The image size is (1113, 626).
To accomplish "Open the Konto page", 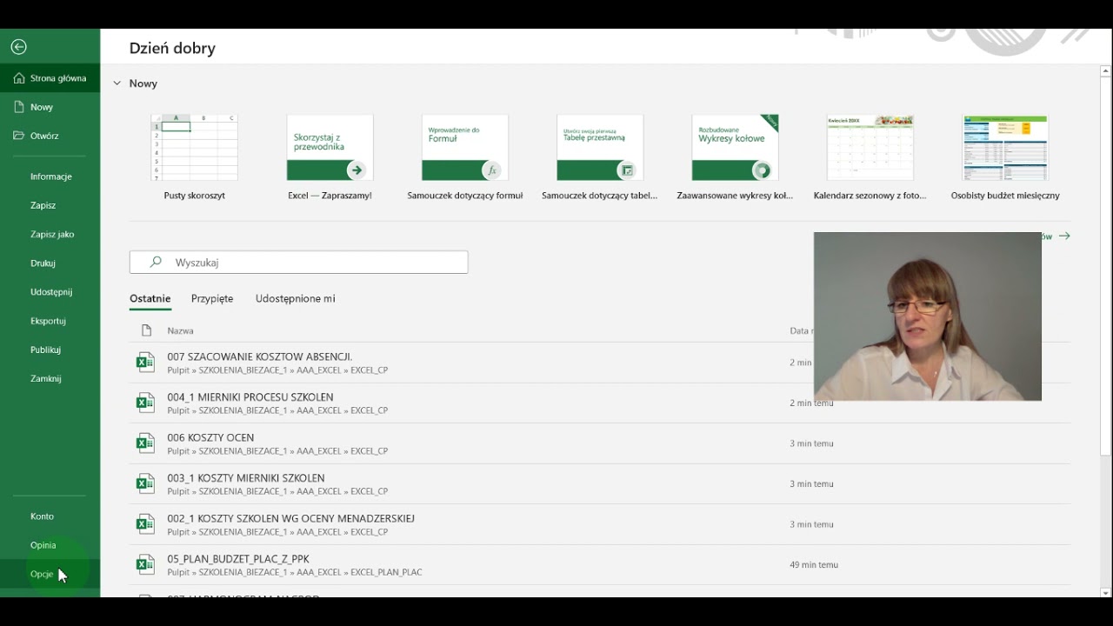I will [50, 516].
